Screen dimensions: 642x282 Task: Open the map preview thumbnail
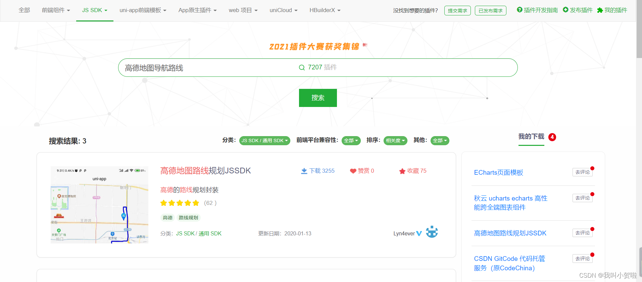click(x=99, y=205)
